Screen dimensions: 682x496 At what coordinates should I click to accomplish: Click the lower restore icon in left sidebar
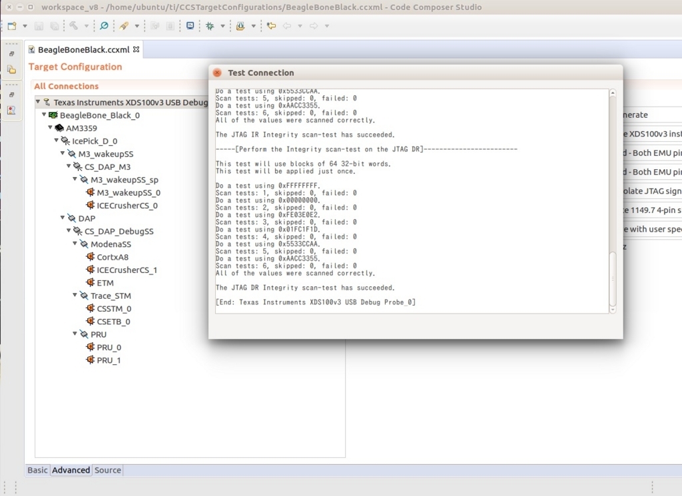pyautogui.click(x=12, y=95)
